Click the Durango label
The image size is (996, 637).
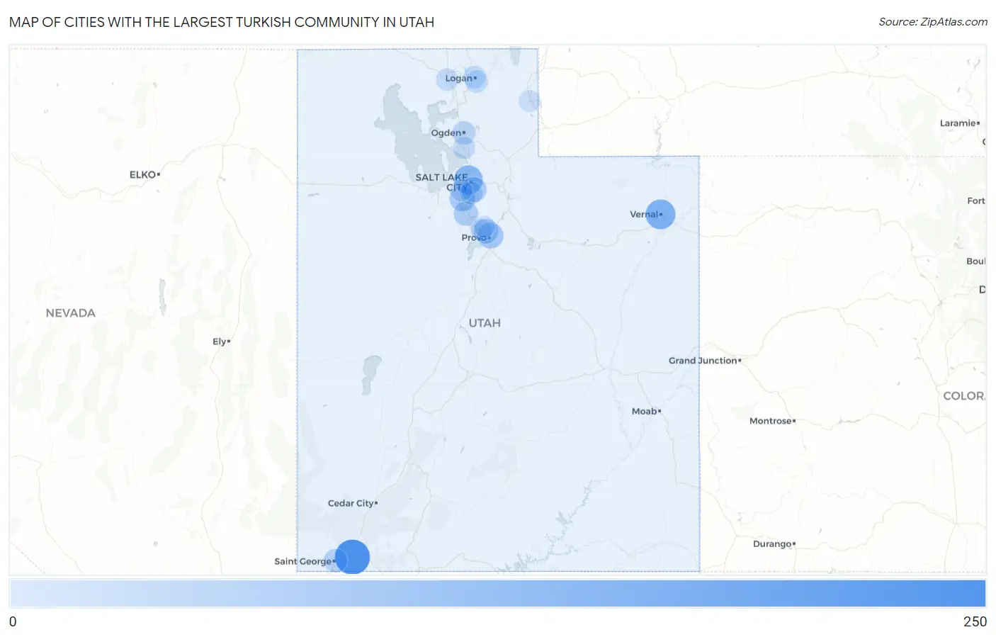772,544
